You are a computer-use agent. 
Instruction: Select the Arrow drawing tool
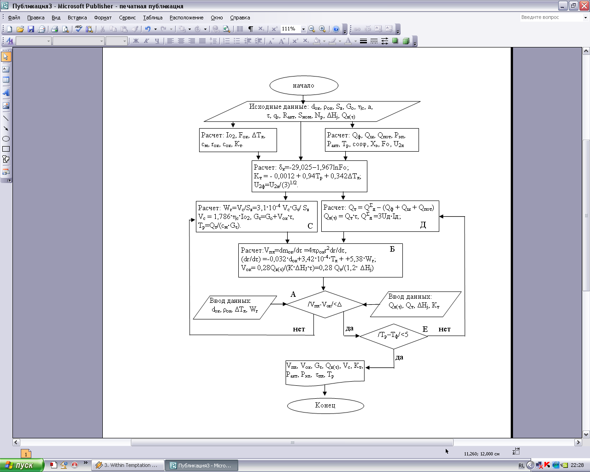6,129
